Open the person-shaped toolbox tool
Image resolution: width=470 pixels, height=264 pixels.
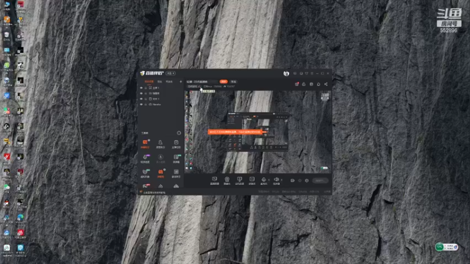point(160,144)
